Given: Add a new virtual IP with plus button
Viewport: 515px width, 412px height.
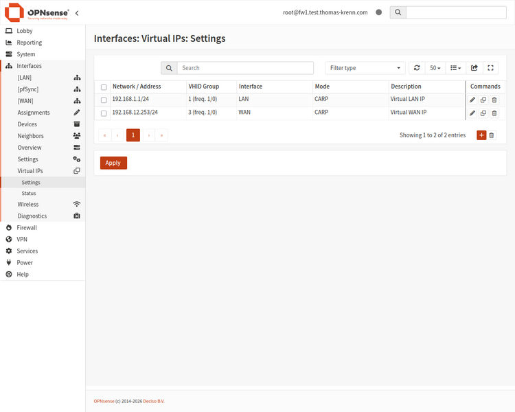Looking at the screenshot, I should [x=481, y=135].
